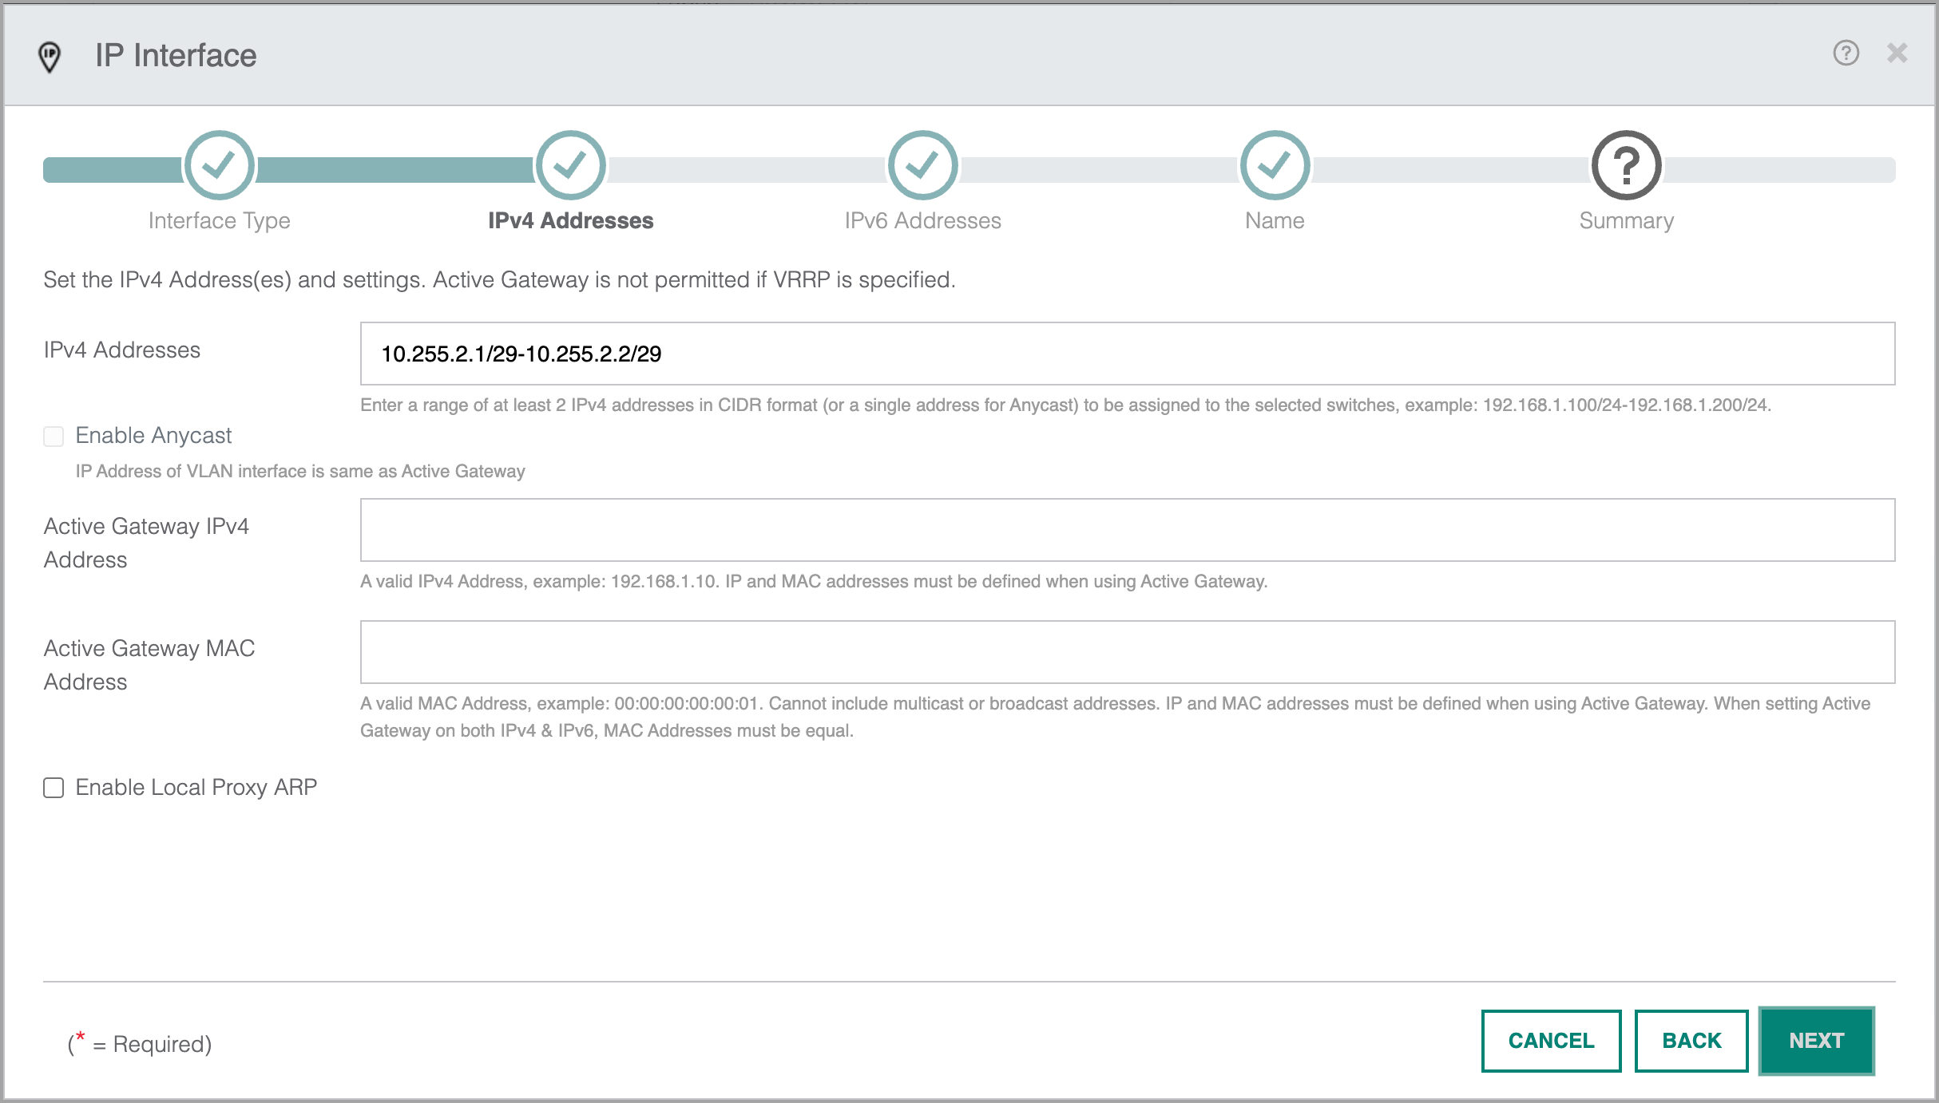The height and width of the screenshot is (1103, 1939).
Task: Click the 'Set the IPv4 Address(es)' instruction text
Action: 499,280
